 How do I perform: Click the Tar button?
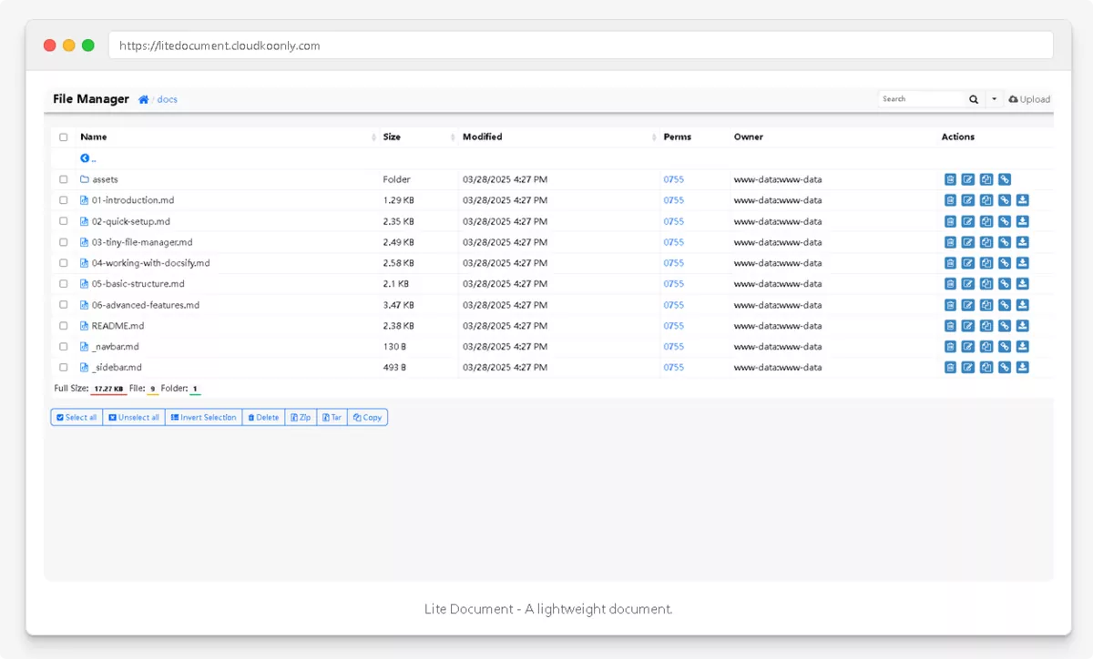click(332, 418)
